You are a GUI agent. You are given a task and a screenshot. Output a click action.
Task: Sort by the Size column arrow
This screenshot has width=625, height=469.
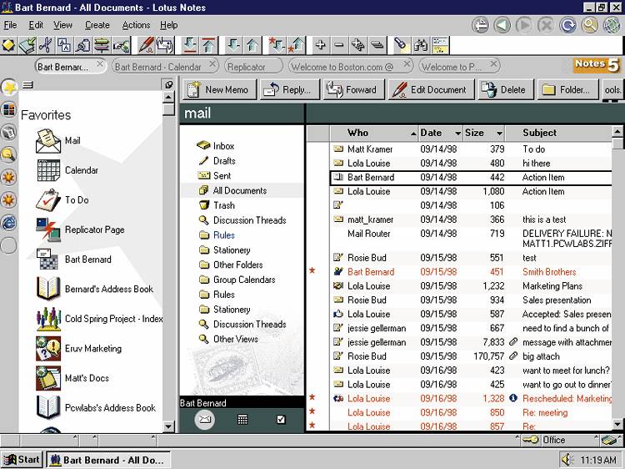click(499, 134)
